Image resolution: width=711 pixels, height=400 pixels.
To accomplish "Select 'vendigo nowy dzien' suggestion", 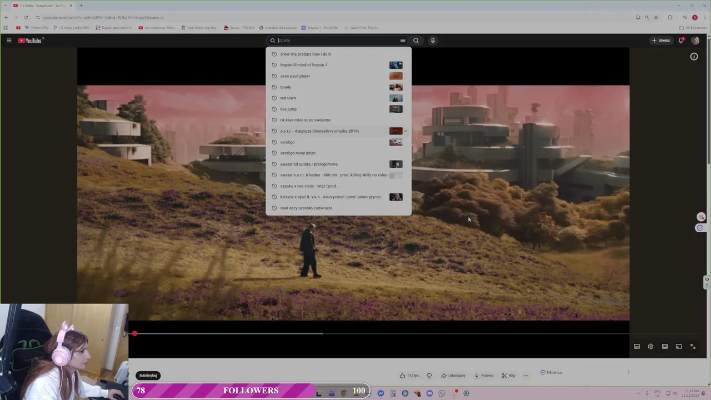I will 338,153.
